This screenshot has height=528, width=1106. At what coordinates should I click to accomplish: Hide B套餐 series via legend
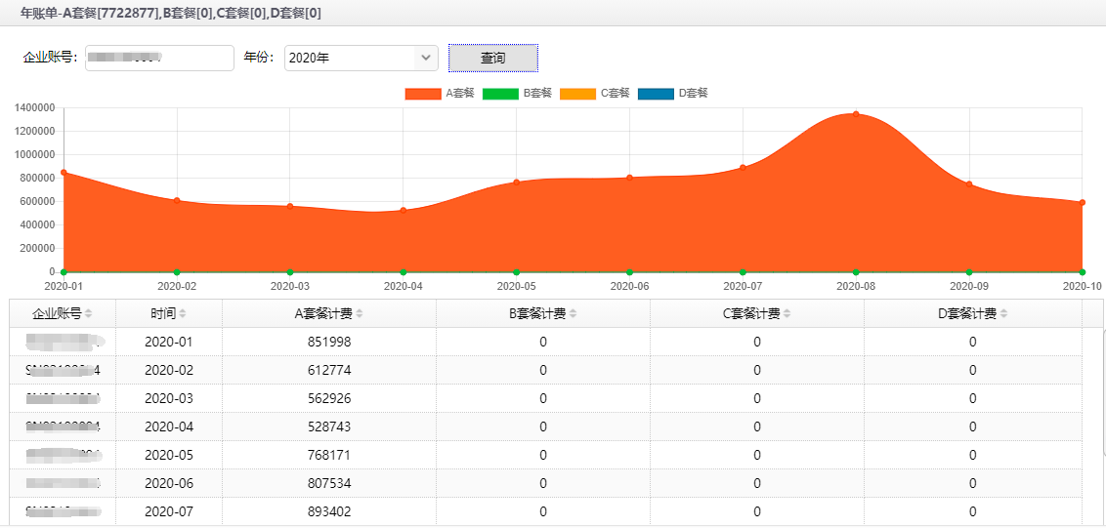(518, 94)
